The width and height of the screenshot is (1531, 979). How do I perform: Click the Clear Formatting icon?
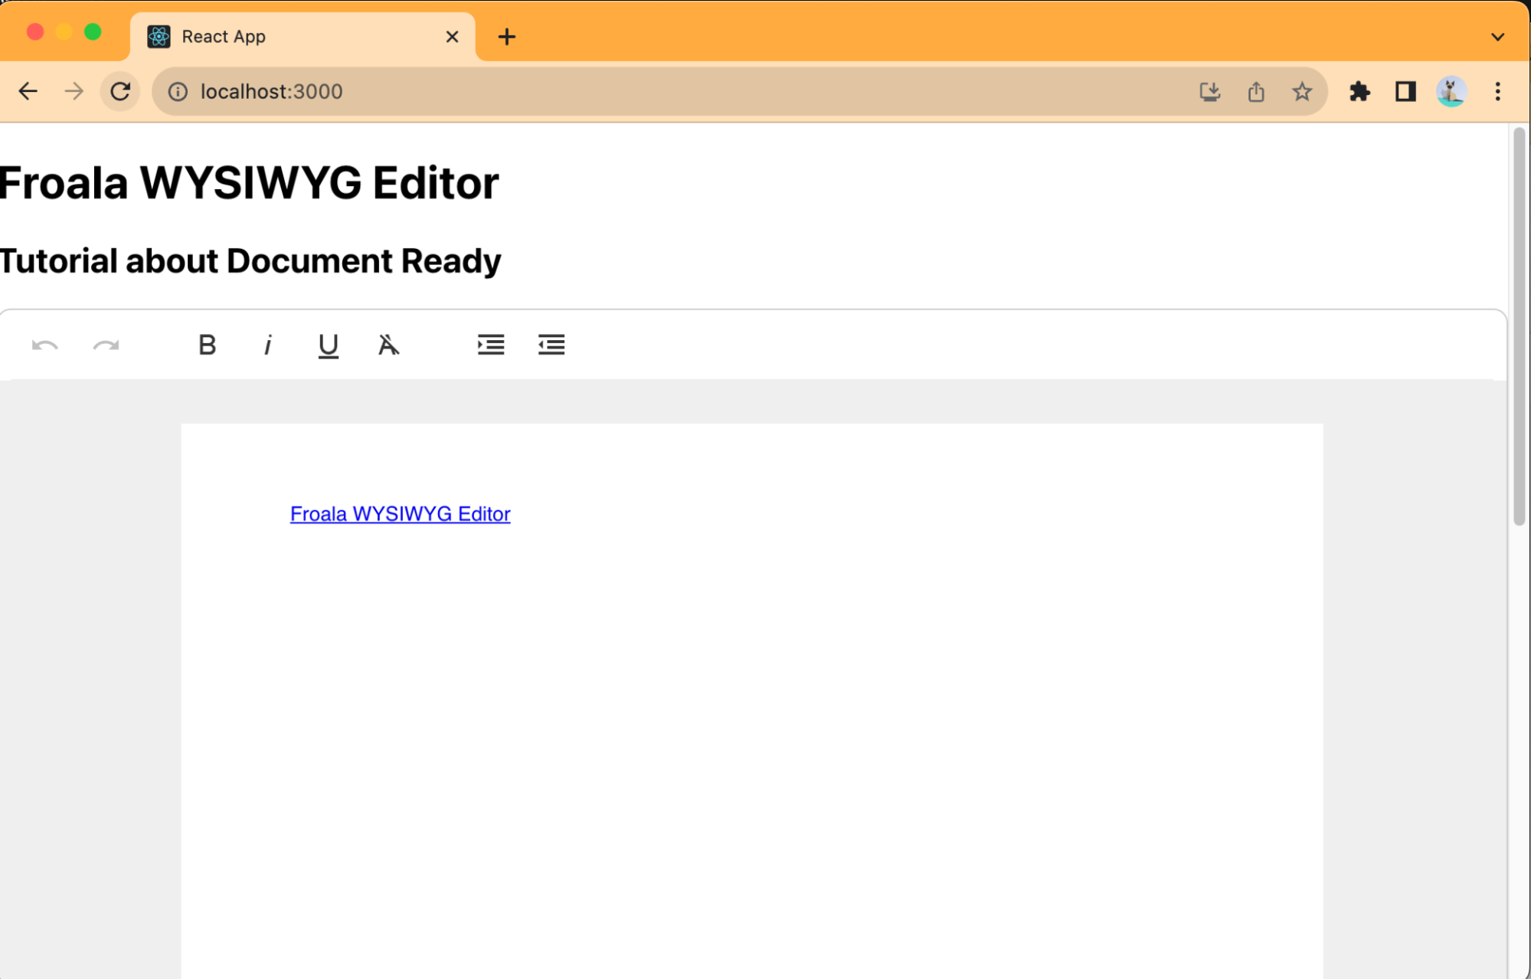click(x=388, y=345)
